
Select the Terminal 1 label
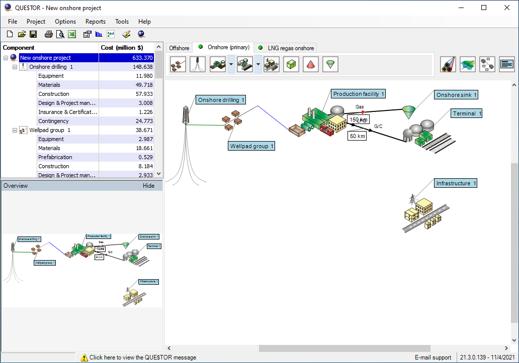(x=467, y=113)
